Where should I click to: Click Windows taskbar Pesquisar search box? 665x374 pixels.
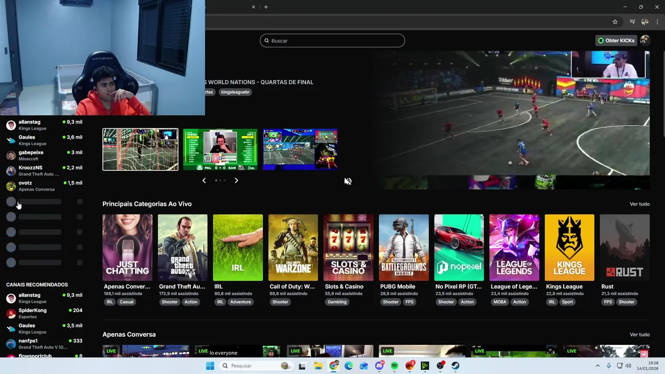pyautogui.click(x=256, y=366)
